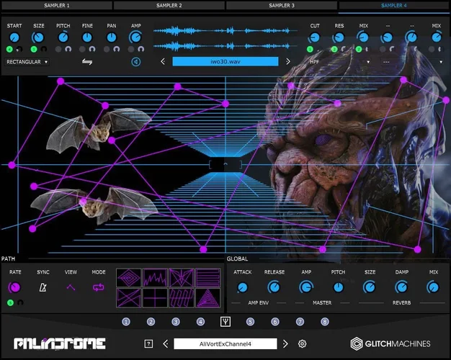Click the reverse playback circle icon
Screen dimensions: 451x360
pyautogui.click(x=136, y=61)
